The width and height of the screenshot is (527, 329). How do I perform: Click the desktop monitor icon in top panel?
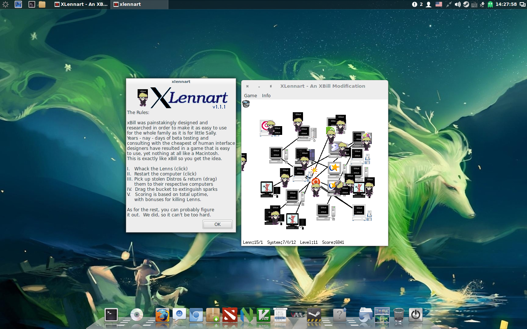(18, 4)
